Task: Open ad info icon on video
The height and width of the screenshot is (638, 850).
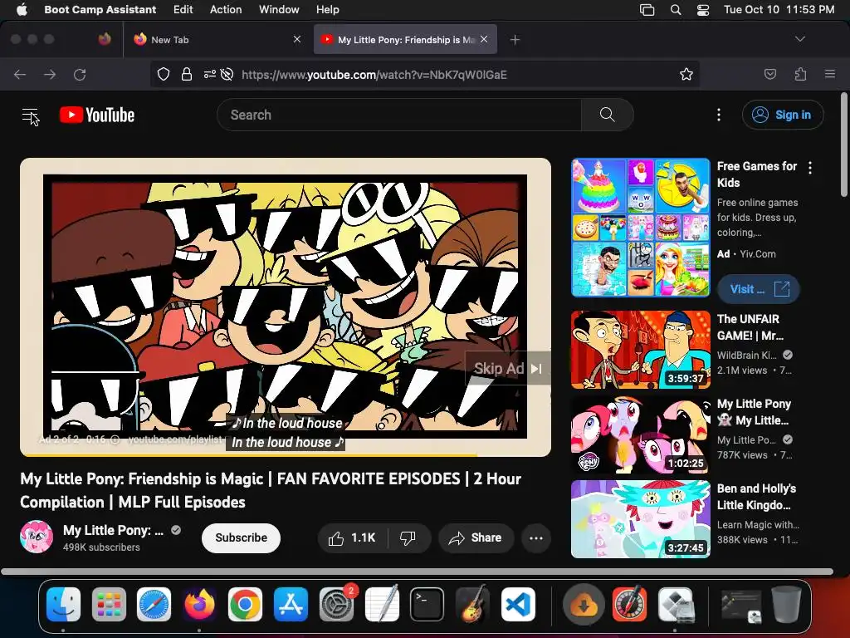Action: coord(115,439)
